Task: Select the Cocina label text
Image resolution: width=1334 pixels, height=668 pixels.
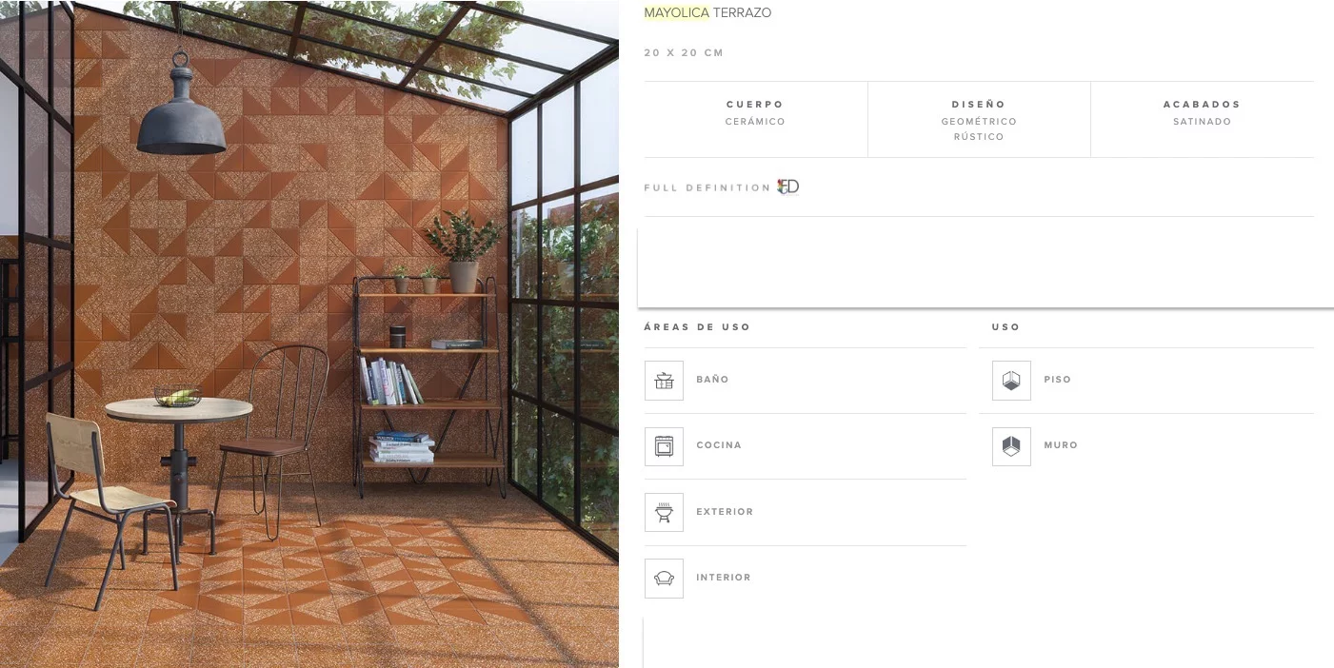Action: click(719, 445)
